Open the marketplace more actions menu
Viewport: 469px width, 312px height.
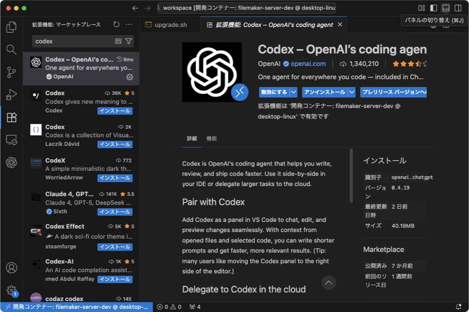point(129,25)
